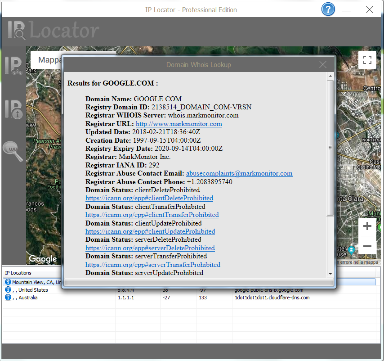Click the whois results scroll up arrow
Viewport: 384px width, 361px height.
click(x=330, y=76)
